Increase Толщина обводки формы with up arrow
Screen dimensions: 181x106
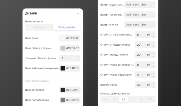pyautogui.click(x=78, y=57)
